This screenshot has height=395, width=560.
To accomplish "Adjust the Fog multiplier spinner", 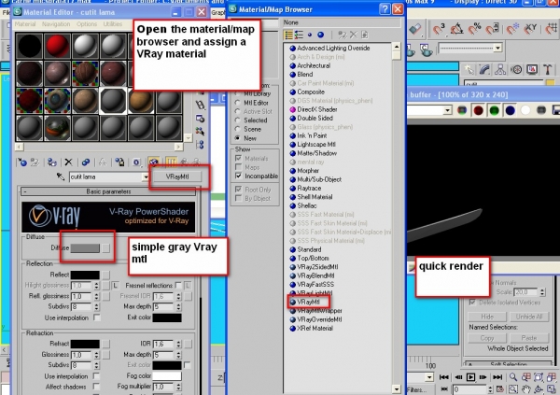I will click(x=178, y=387).
